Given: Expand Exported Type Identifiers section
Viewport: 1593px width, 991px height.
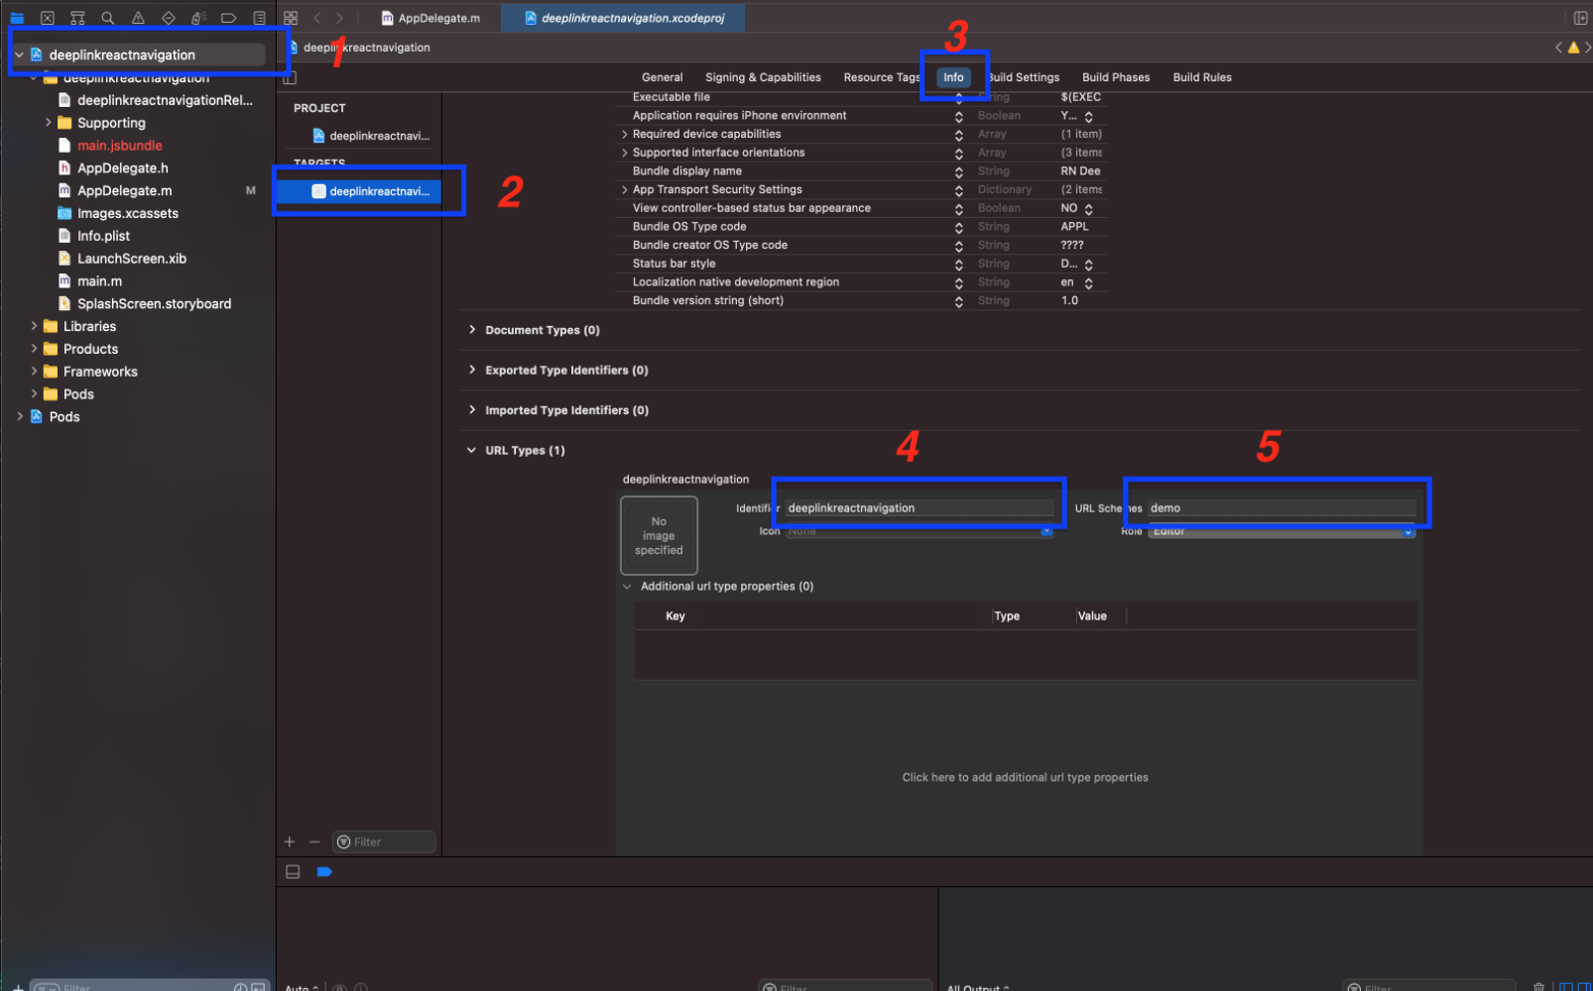Looking at the screenshot, I should pos(471,370).
